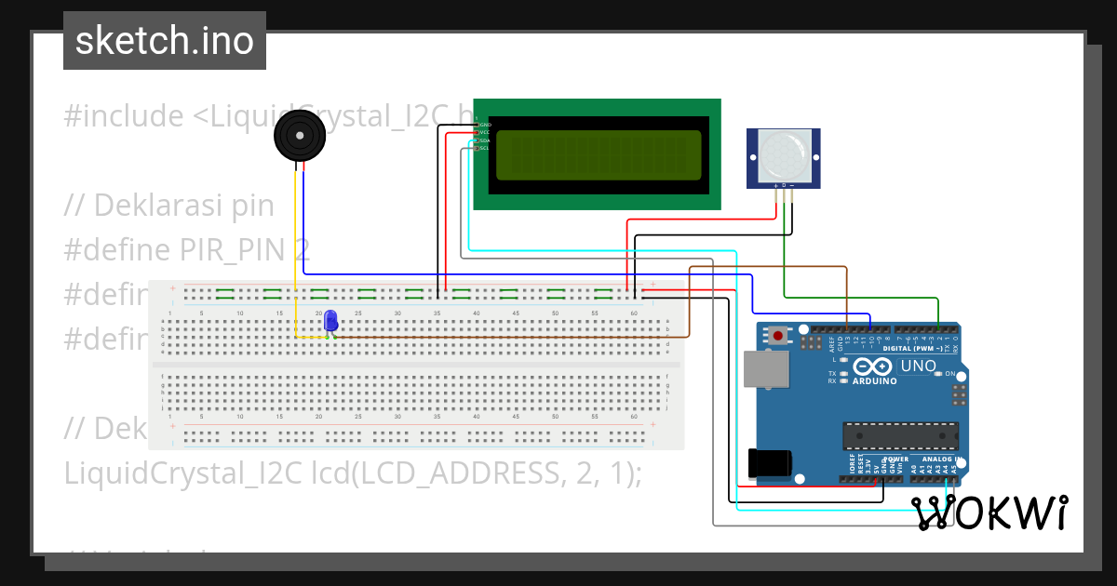Click the SDA pin of the LCD module
This screenshot has height=586, width=1117.
[477, 140]
